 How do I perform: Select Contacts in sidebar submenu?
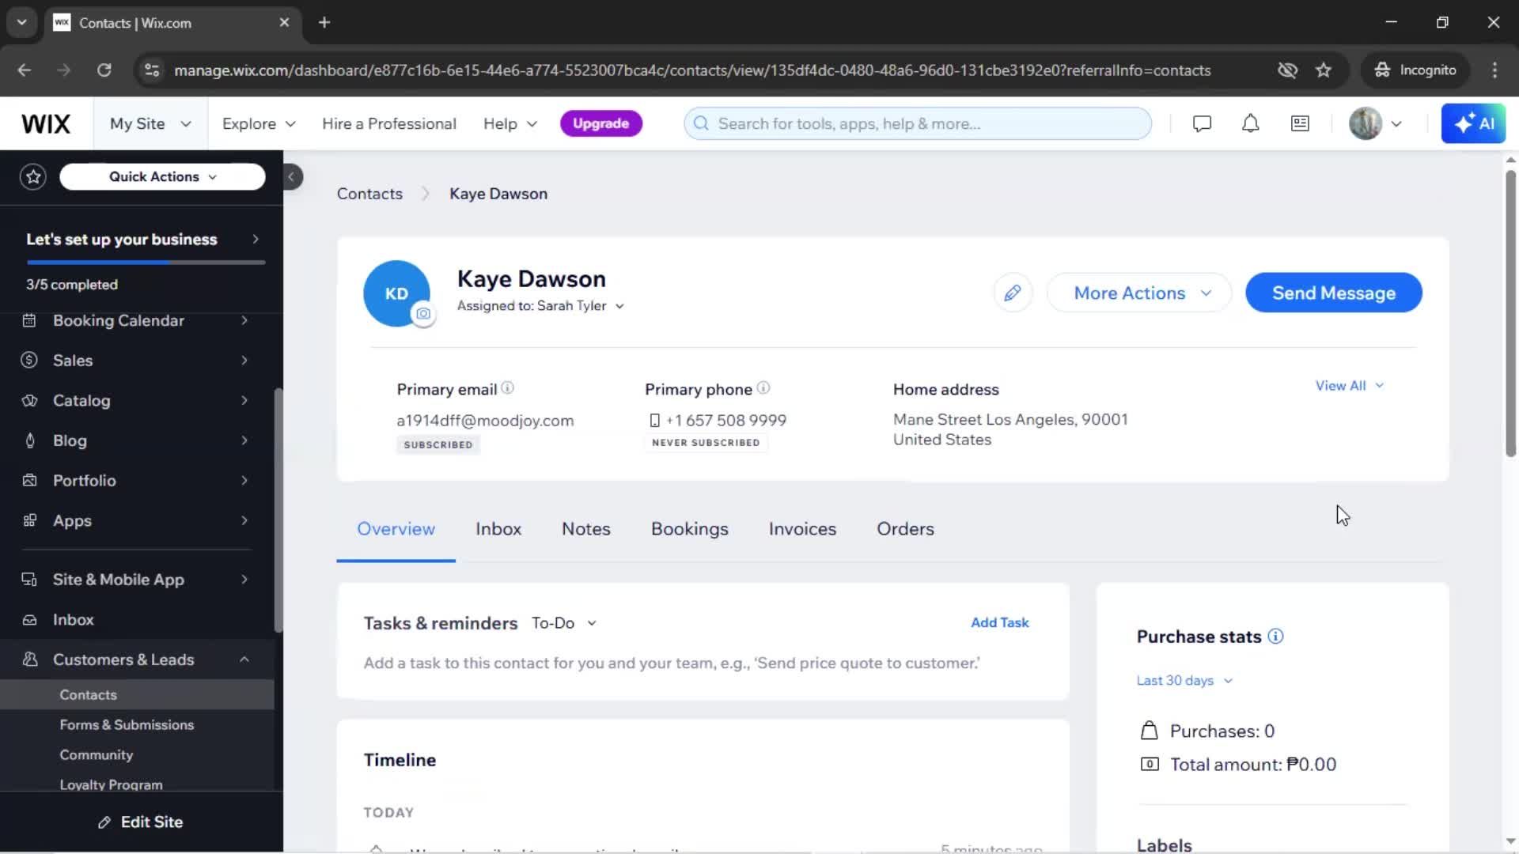89,695
